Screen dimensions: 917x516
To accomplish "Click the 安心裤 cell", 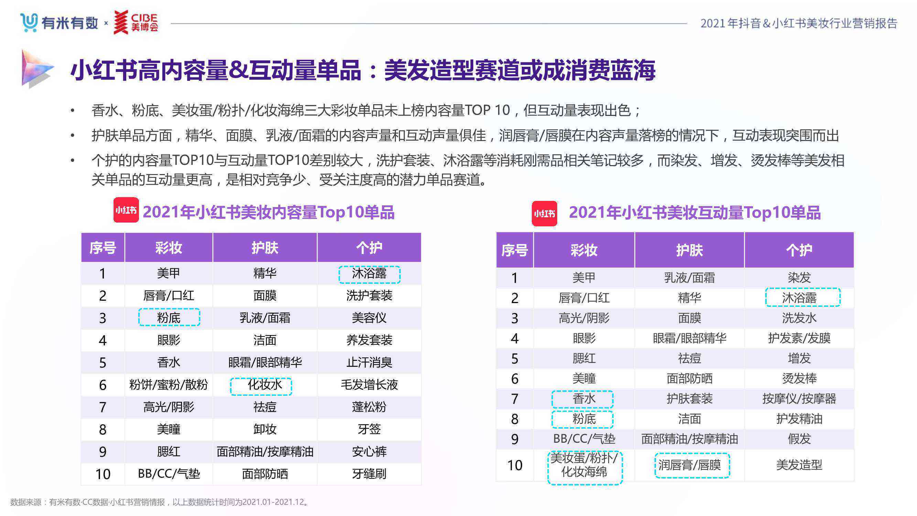I will pyautogui.click(x=369, y=452).
